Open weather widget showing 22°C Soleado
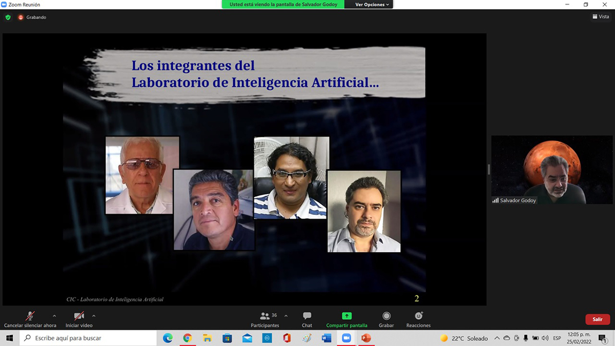 (x=464, y=338)
